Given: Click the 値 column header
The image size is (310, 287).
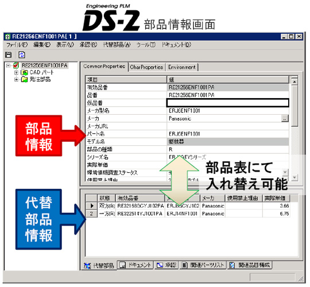Looking at the screenshot, I should click(228, 80).
